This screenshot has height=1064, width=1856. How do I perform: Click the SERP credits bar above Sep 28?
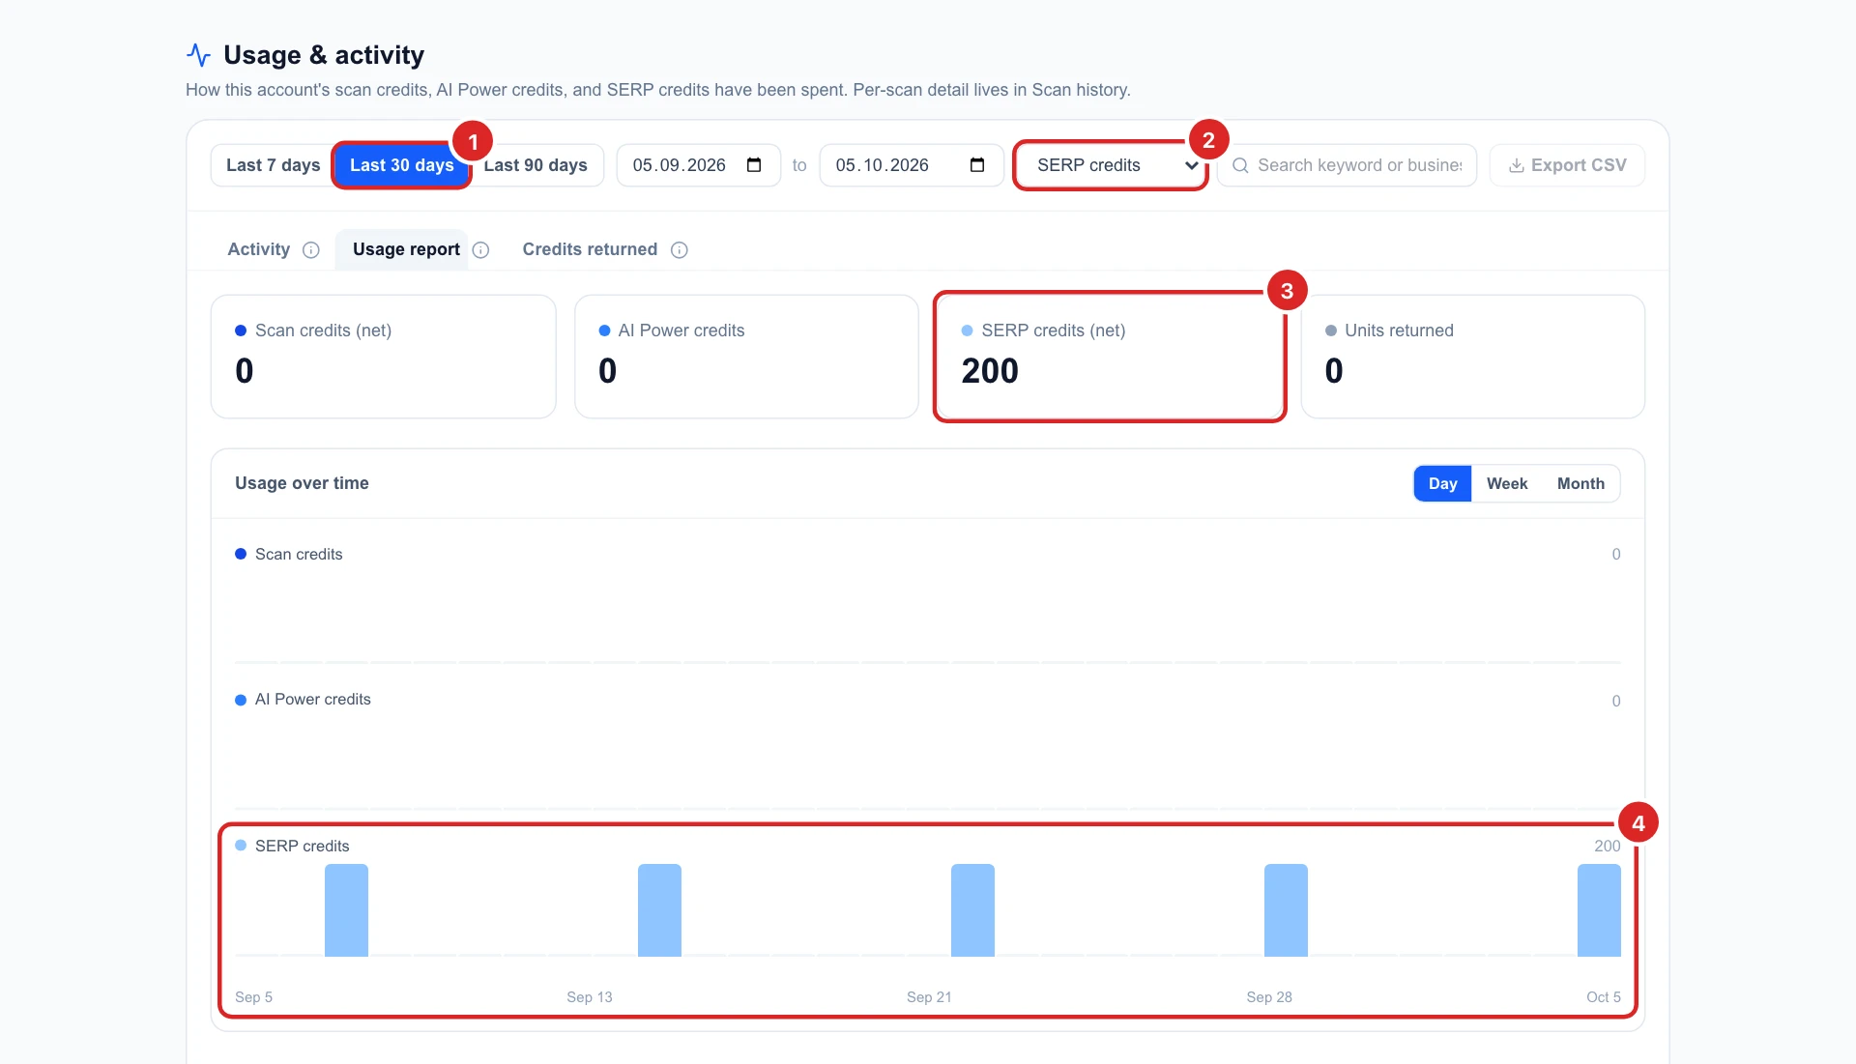click(1286, 910)
